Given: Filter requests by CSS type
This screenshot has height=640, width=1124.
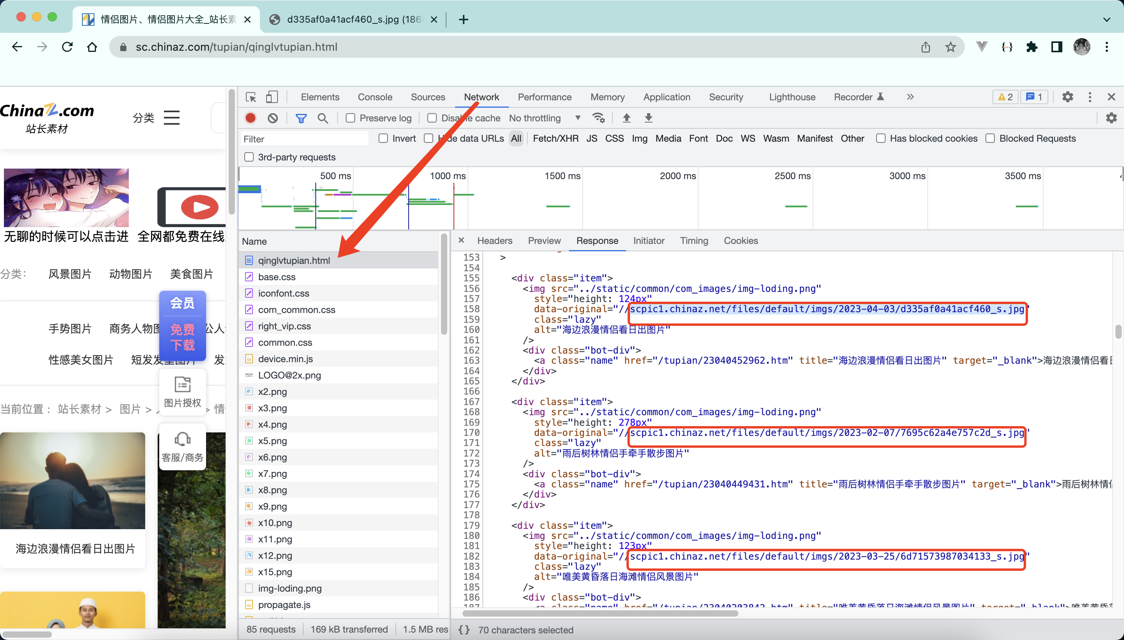Looking at the screenshot, I should (x=614, y=139).
